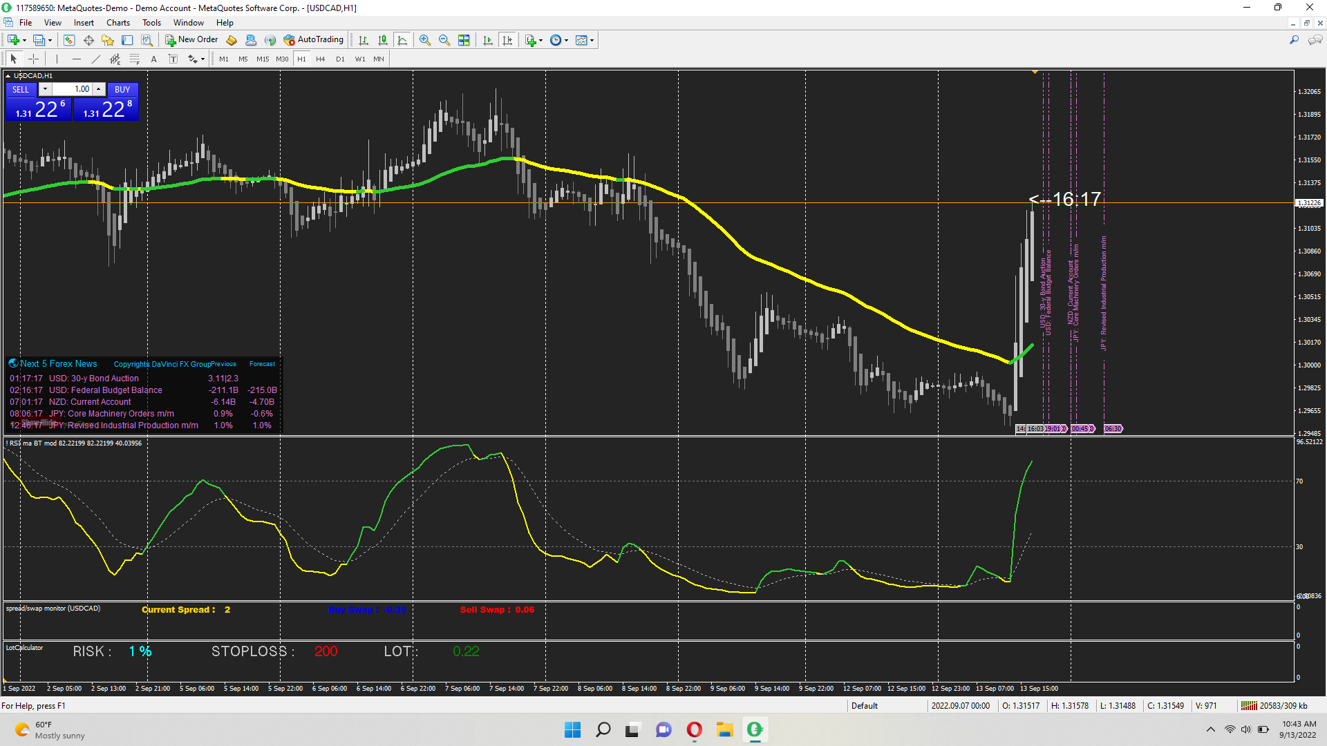This screenshot has height=746, width=1327.
Task: Draw a trendline with the line tool
Action: pyautogui.click(x=95, y=59)
